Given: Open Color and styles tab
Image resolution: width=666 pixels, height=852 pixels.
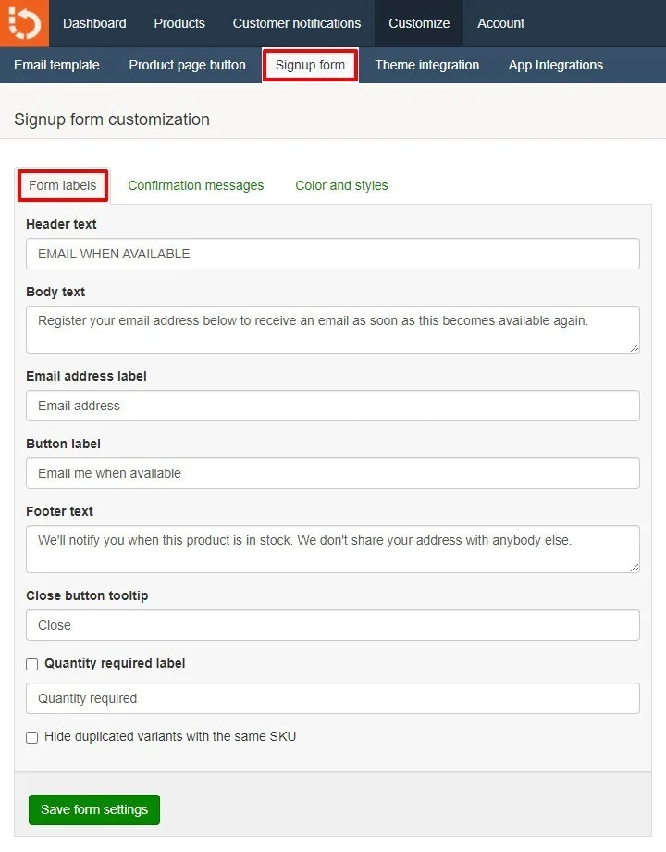Looking at the screenshot, I should [341, 185].
